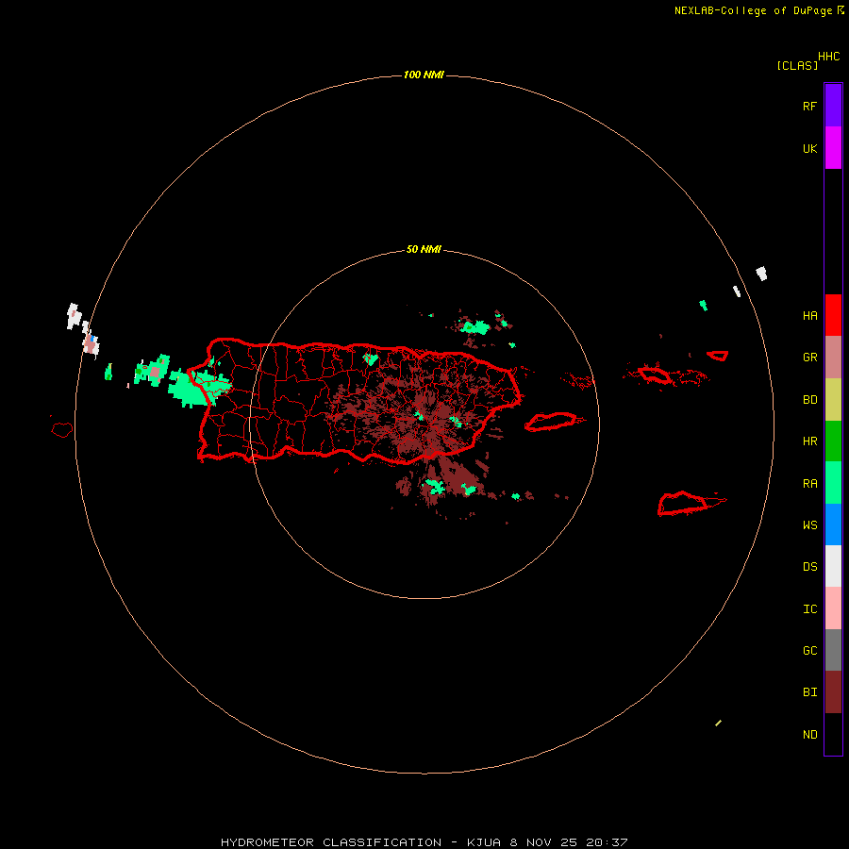The width and height of the screenshot is (849, 849).
Task: Click the 'DS' legend label
Action: click(x=809, y=567)
